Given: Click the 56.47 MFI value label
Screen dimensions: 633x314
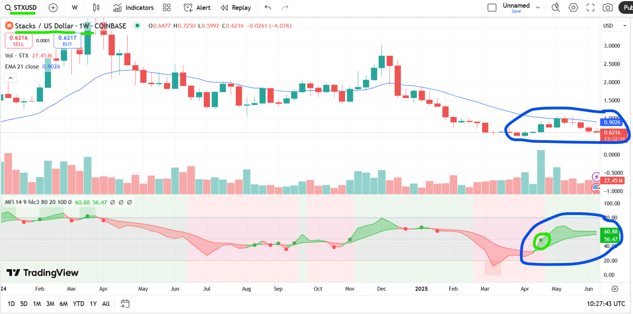Looking at the screenshot, I should (611, 239).
